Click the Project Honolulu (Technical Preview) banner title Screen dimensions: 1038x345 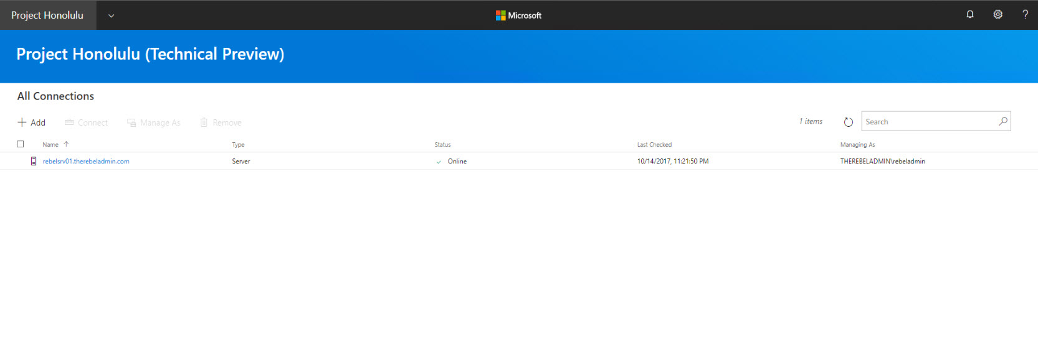tap(150, 54)
